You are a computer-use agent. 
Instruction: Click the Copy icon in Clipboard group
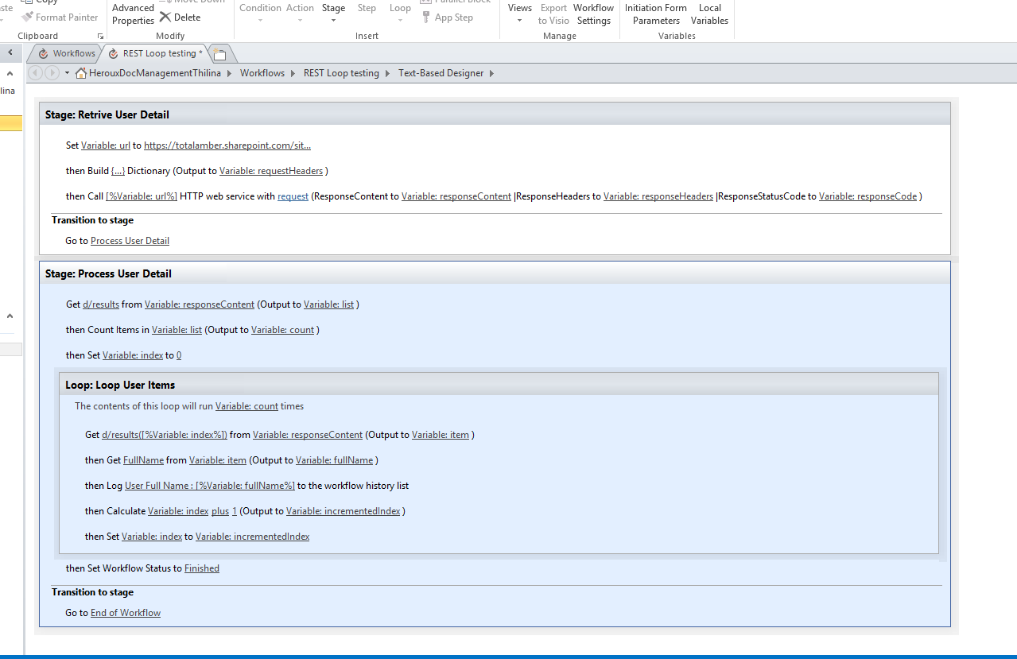click(x=27, y=2)
